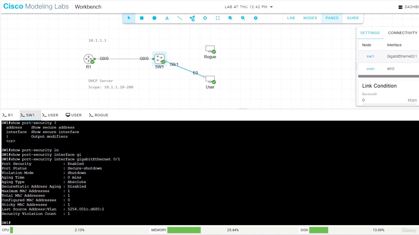Select the R1 to SW1 link
This screenshot has height=235, width=419.
click(124, 59)
